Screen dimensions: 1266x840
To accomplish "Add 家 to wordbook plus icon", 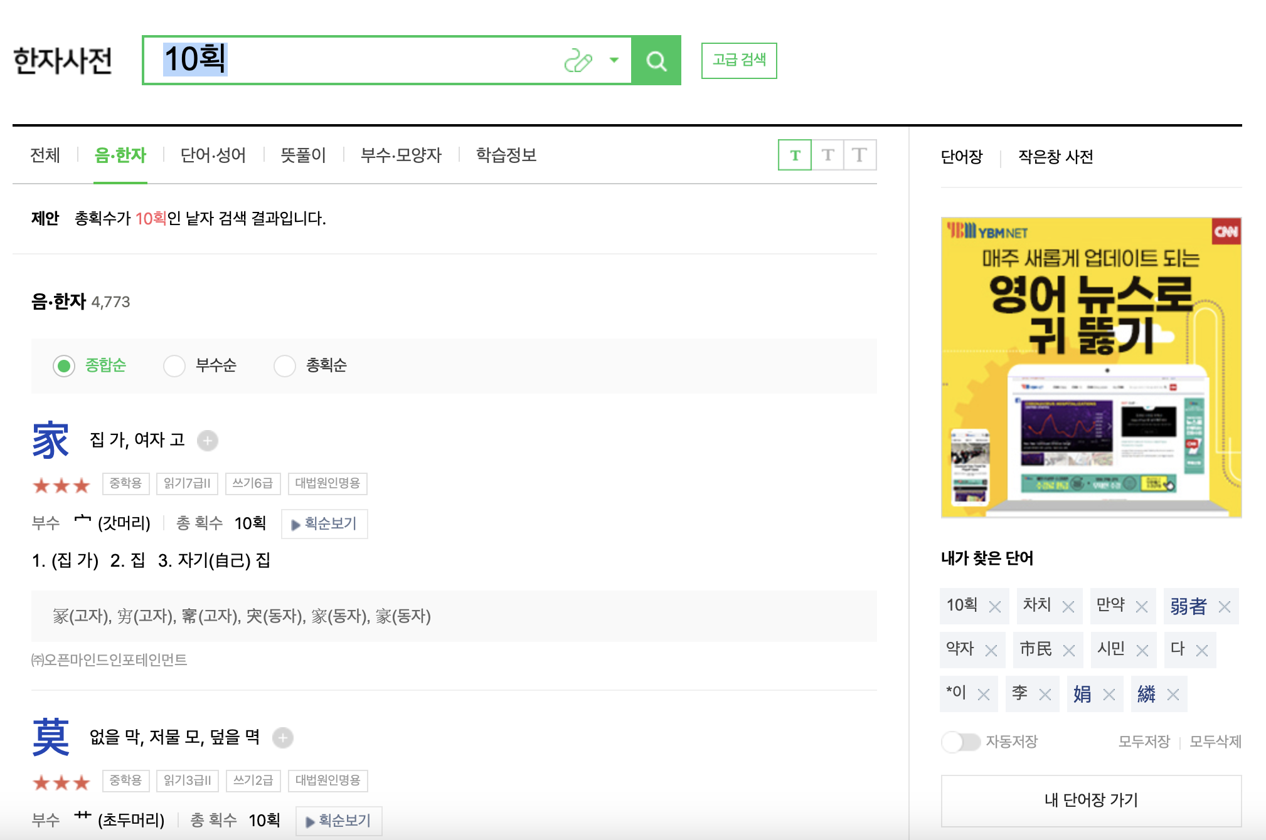I will click(208, 441).
